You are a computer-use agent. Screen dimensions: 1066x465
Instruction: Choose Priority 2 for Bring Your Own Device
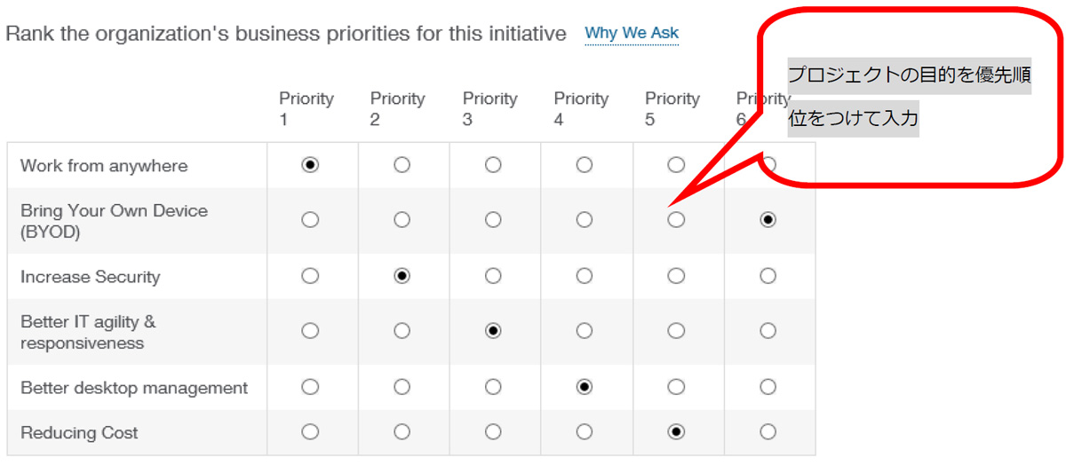click(x=402, y=220)
